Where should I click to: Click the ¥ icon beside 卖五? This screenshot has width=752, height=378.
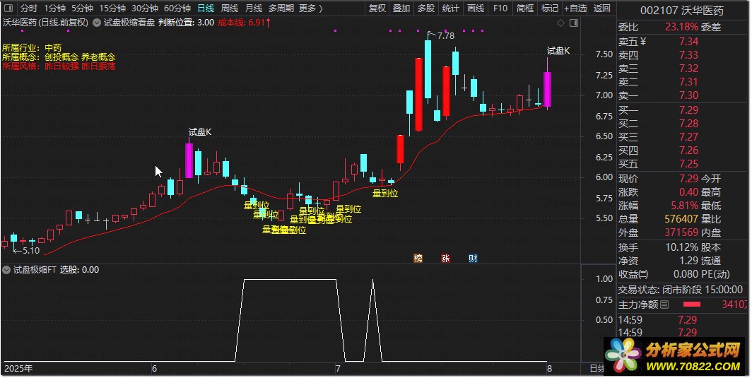coord(642,42)
